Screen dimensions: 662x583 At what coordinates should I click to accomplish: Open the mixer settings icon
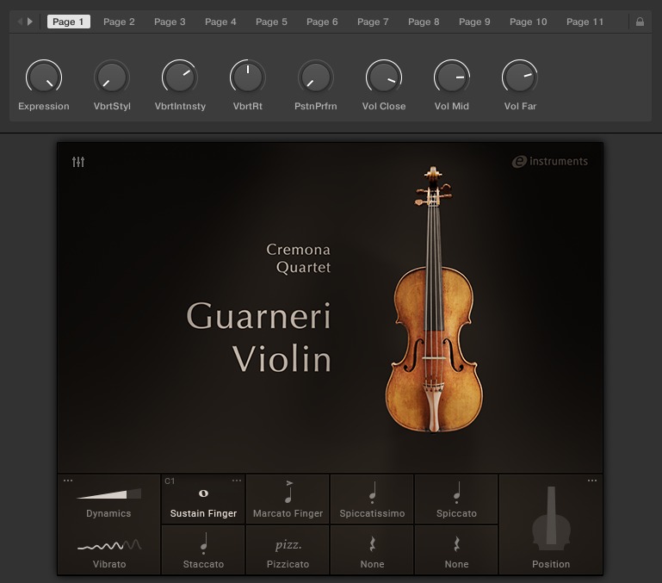click(x=78, y=162)
